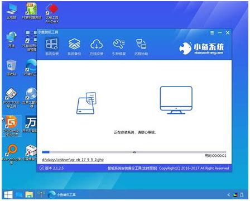
Task: Launch the AnyDesk remote tool shortcut
Action: 52,13
